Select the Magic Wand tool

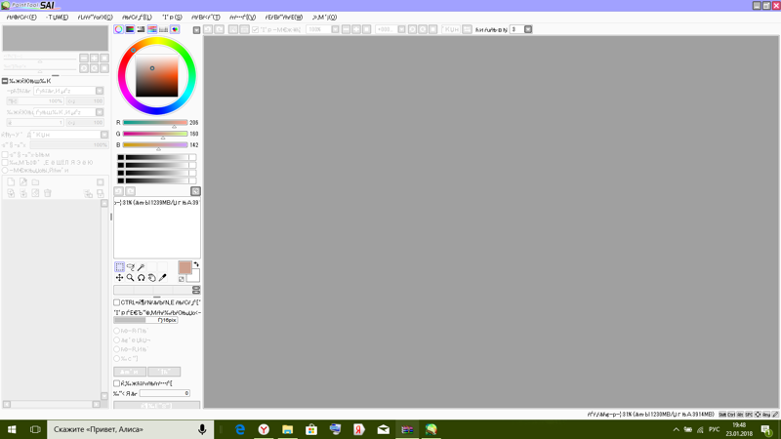click(142, 267)
